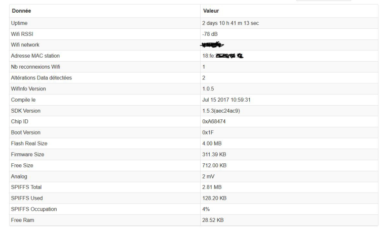This screenshot has height=231, width=385.
Task: Select the Firmware Size 311.39 KB value
Action: (214, 155)
